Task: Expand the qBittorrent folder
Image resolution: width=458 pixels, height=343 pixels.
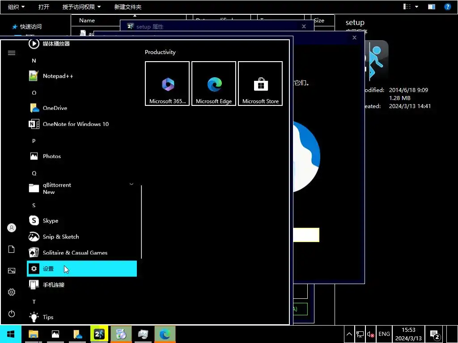Action: pyautogui.click(x=82, y=188)
